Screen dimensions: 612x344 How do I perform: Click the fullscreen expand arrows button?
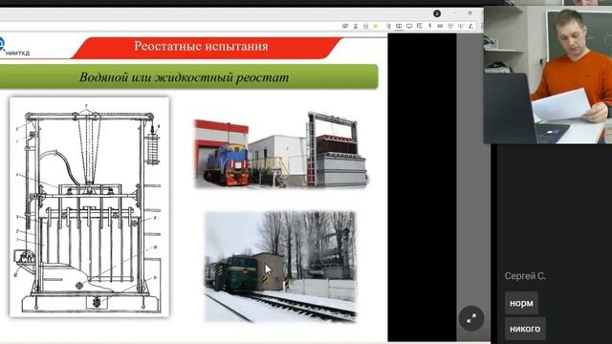click(x=471, y=318)
